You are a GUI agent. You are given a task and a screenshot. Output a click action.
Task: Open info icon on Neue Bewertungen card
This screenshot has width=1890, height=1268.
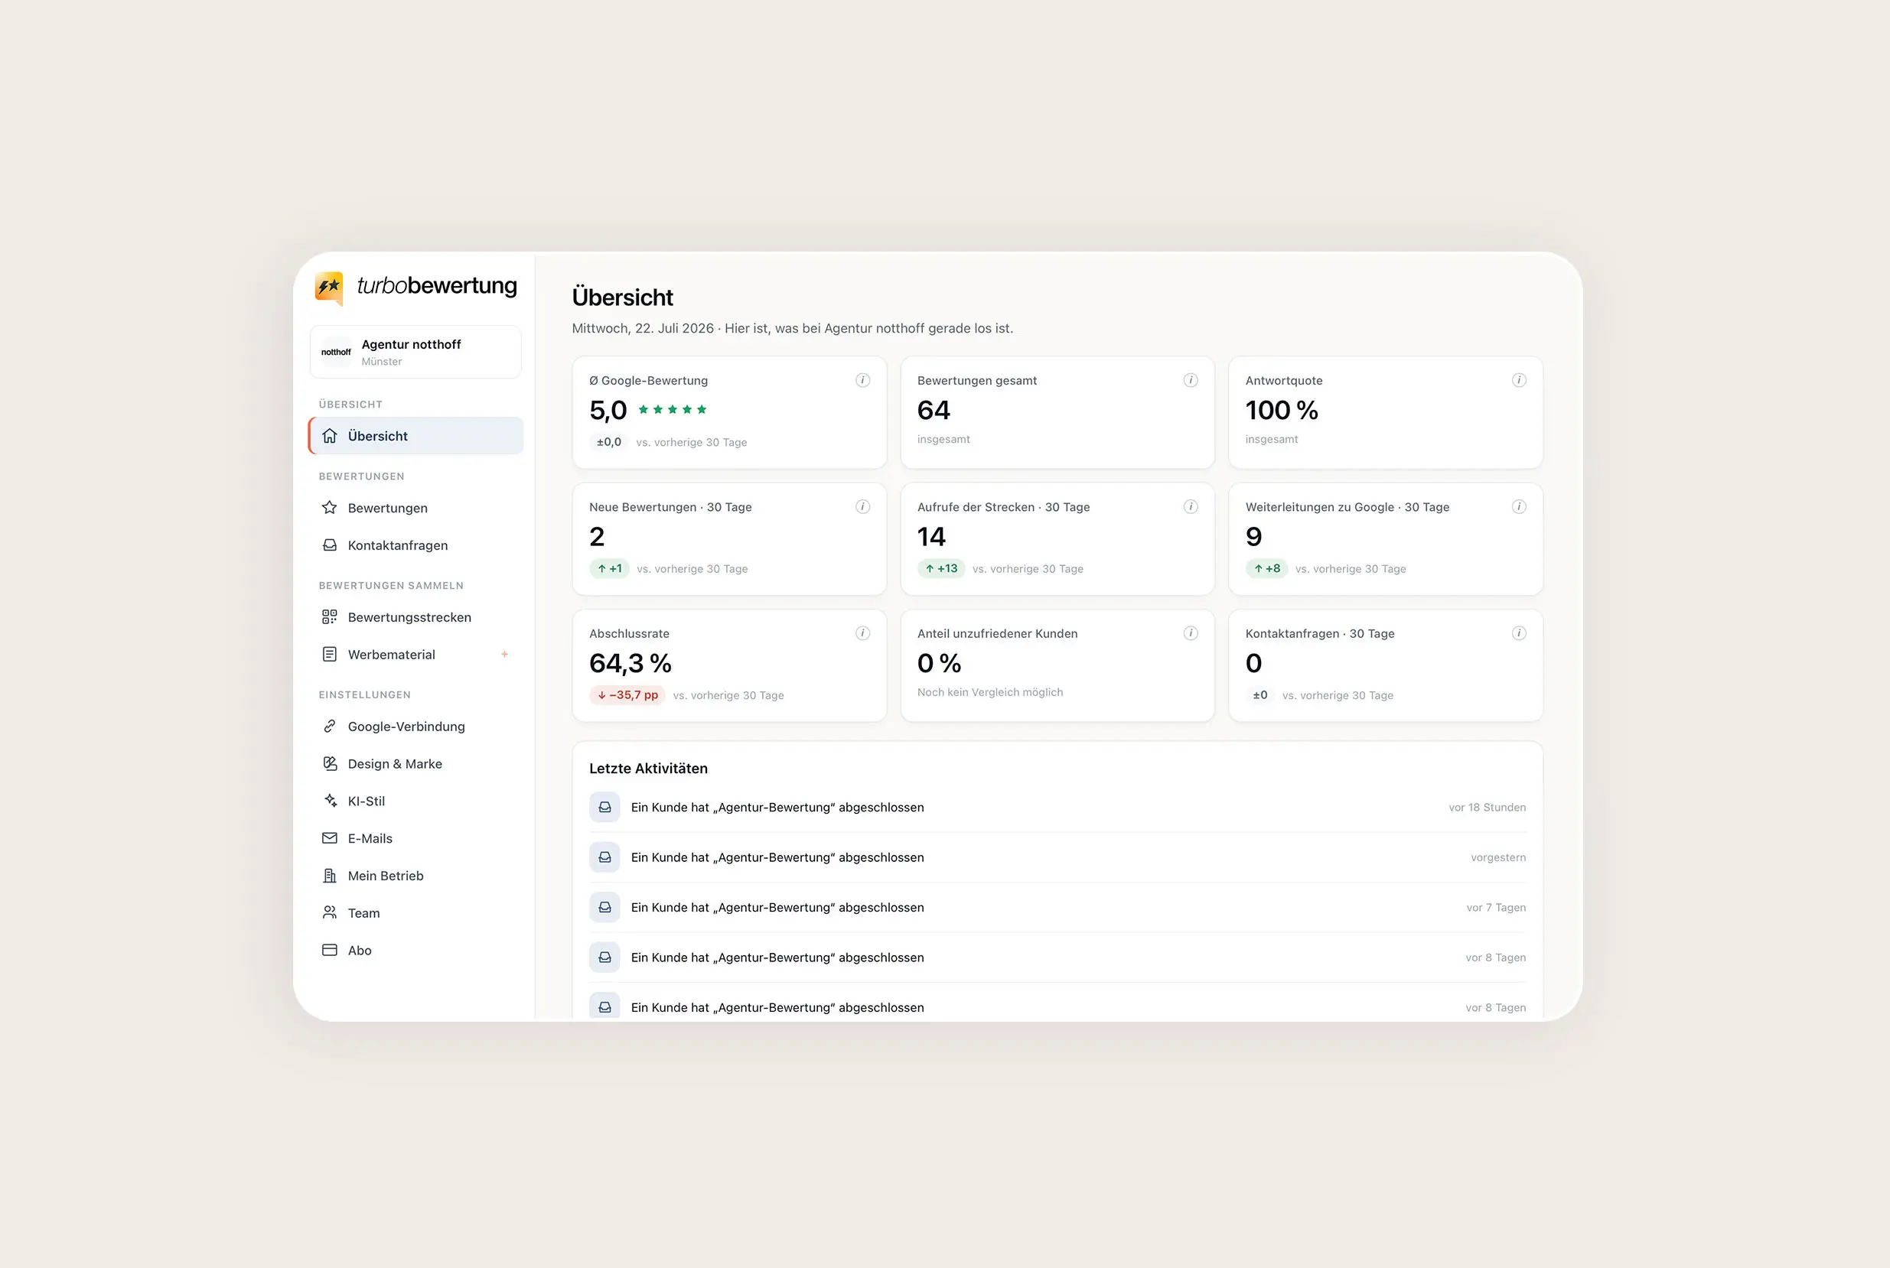(862, 507)
